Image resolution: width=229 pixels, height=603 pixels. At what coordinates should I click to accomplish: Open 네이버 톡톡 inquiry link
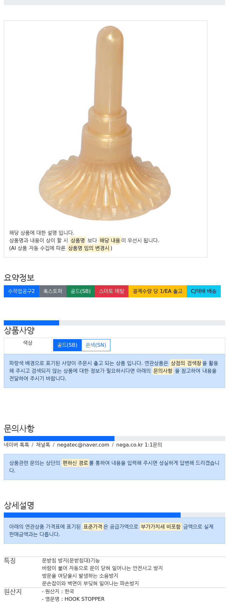pos(17,445)
